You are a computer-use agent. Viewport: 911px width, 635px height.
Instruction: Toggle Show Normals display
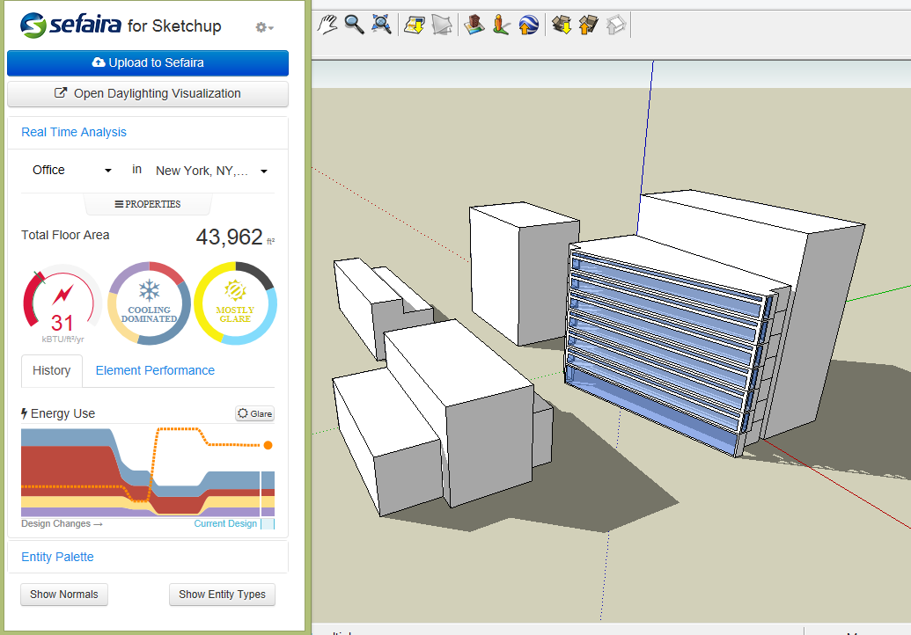[63, 595]
